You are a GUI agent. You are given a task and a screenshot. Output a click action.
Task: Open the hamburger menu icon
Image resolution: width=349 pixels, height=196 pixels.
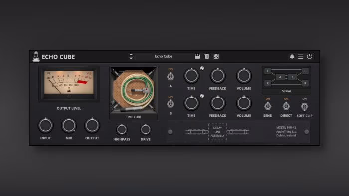pyautogui.click(x=301, y=56)
